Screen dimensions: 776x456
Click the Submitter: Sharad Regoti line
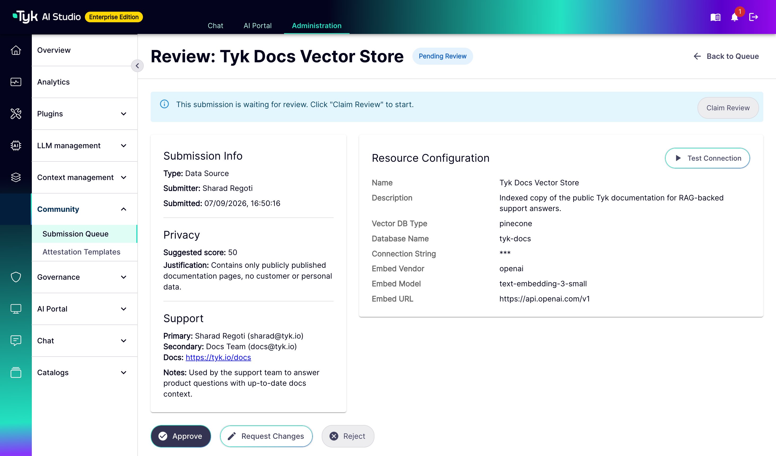coord(208,188)
